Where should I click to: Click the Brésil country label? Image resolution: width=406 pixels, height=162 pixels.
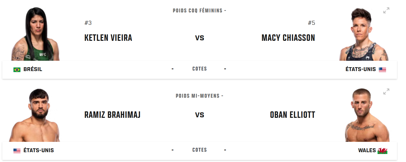[x=33, y=69]
